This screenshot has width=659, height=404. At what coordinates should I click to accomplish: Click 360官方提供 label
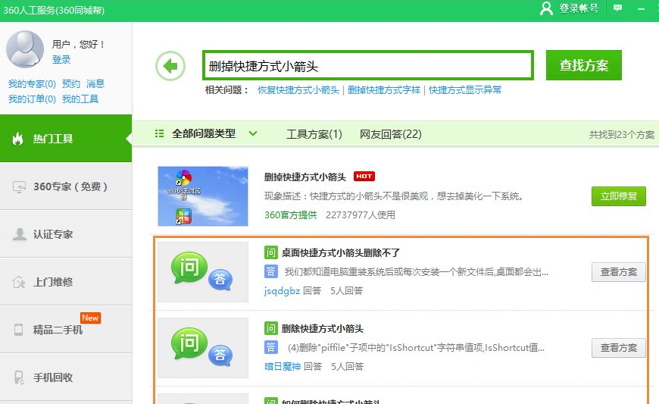point(290,215)
